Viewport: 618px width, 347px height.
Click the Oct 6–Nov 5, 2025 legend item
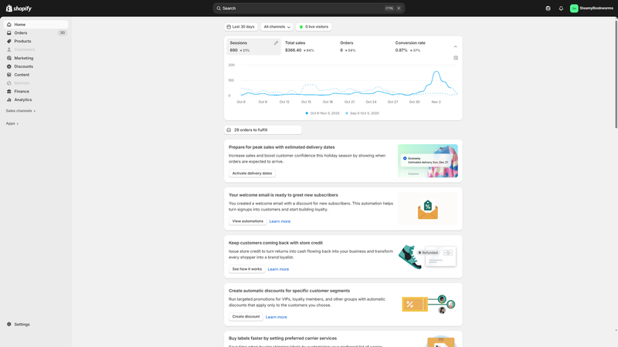(x=322, y=113)
